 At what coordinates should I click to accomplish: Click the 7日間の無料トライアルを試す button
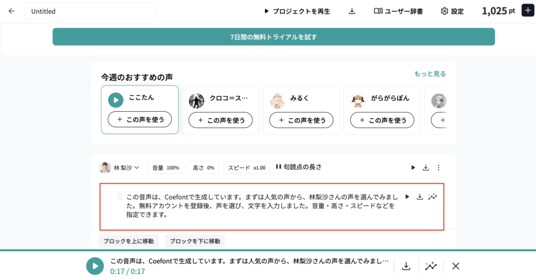(273, 37)
